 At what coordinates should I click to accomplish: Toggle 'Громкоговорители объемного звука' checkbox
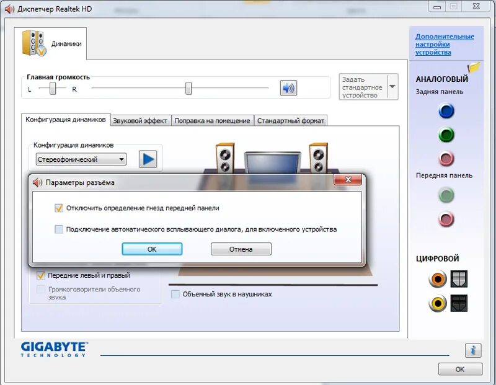(x=40, y=289)
